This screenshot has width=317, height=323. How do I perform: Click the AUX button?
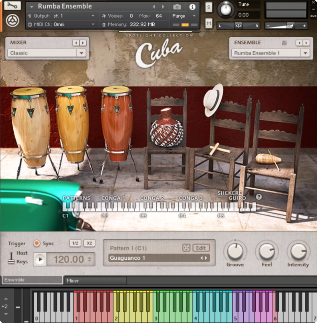click(x=313, y=16)
